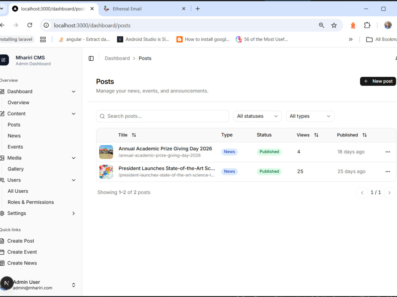The width and height of the screenshot is (397, 297).
Task: Click the New post button
Action: pyautogui.click(x=378, y=81)
